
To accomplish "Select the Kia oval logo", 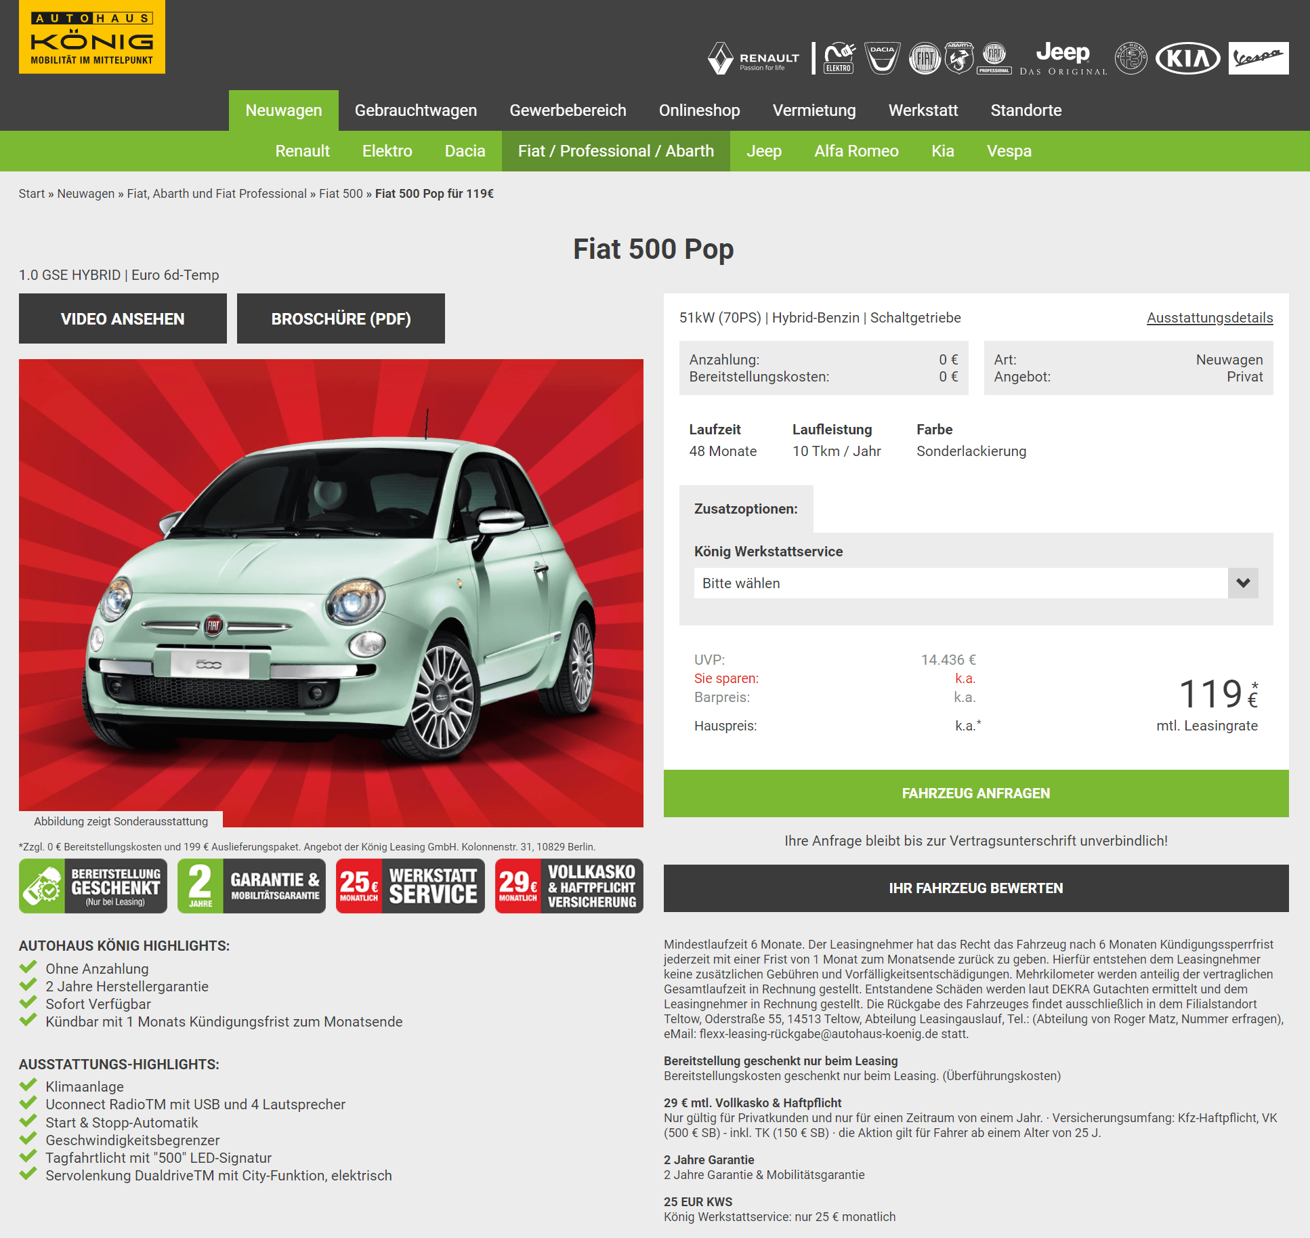I will [x=1188, y=58].
